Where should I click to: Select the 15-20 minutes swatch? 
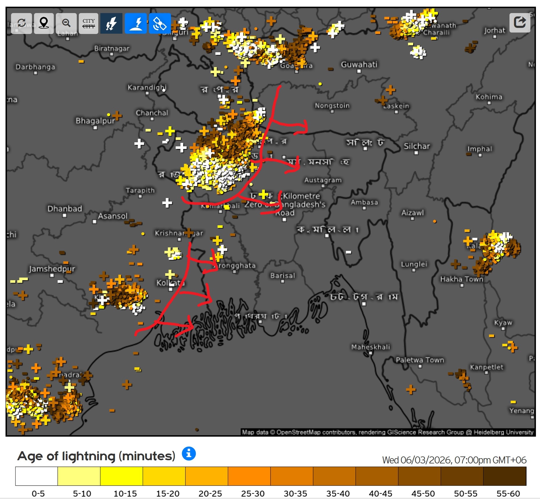[x=164, y=476]
